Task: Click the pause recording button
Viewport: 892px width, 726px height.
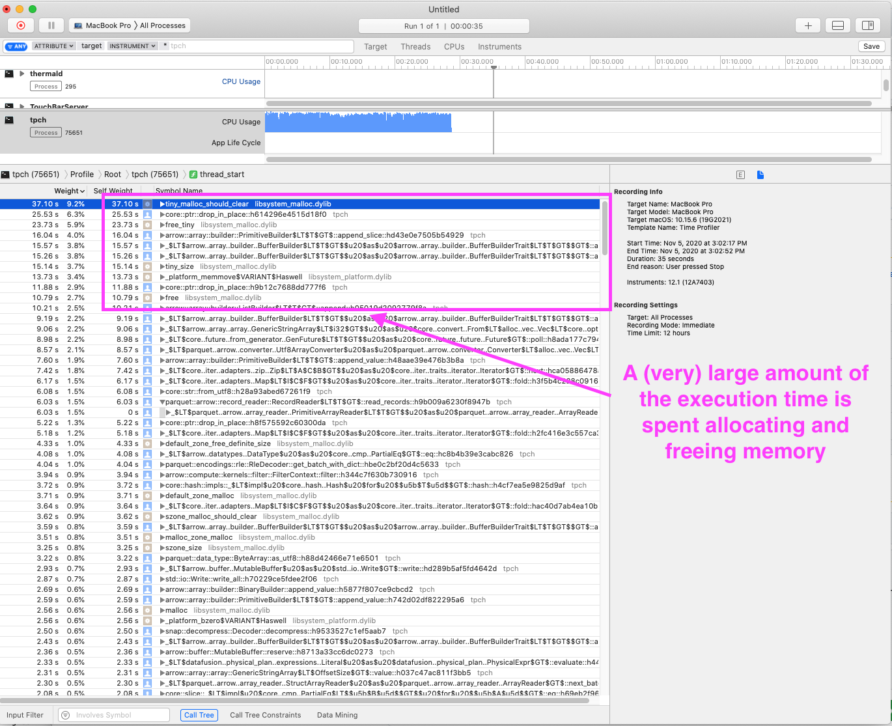Action: tap(51, 25)
